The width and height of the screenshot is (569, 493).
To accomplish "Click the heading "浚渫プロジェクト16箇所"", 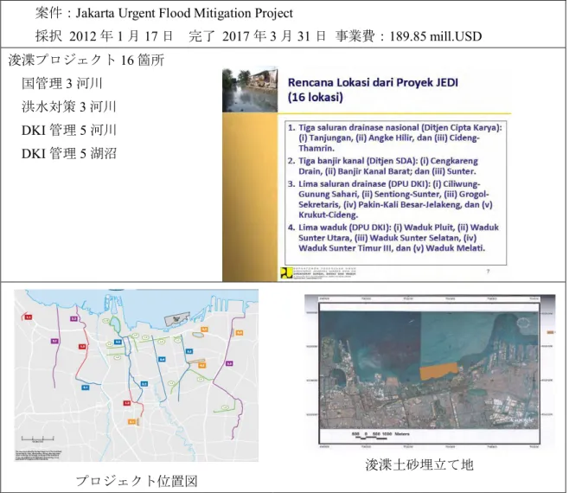I will click(86, 60).
